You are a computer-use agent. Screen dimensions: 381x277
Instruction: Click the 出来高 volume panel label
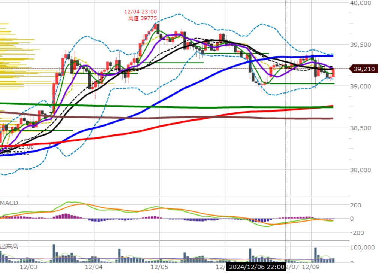tap(9, 246)
